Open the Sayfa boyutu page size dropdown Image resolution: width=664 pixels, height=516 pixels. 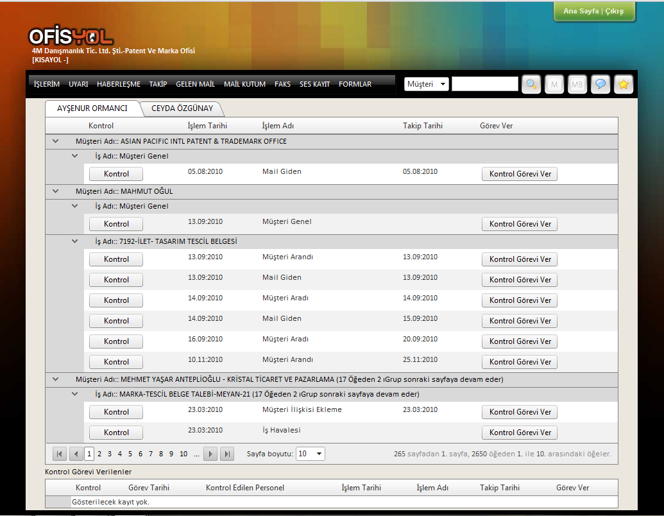click(311, 454)
